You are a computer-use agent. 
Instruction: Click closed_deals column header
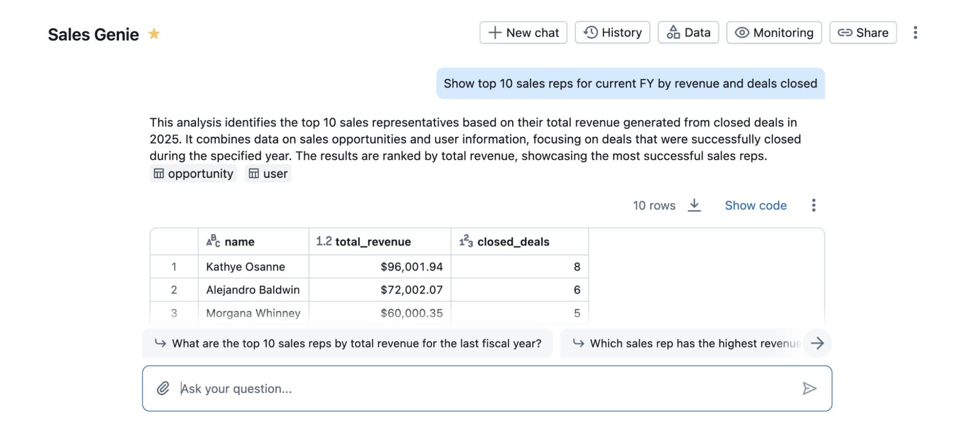click(x=513, y=241)
